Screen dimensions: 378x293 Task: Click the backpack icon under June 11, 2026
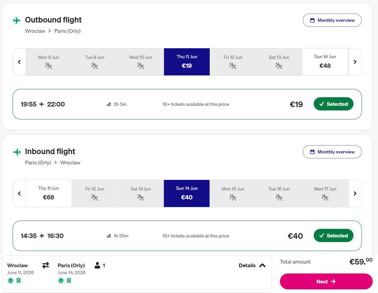(x=10, y=280)
